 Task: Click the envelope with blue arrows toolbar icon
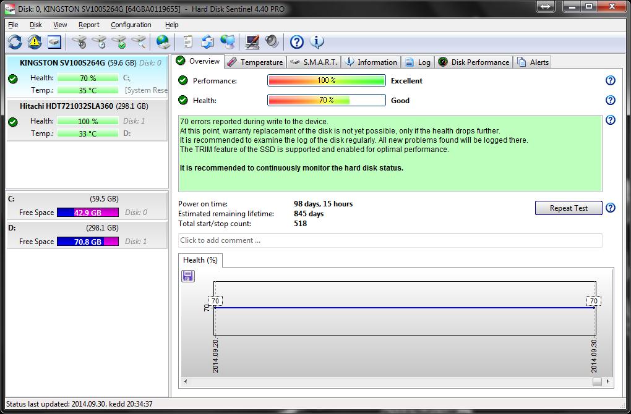pos(208,42)
